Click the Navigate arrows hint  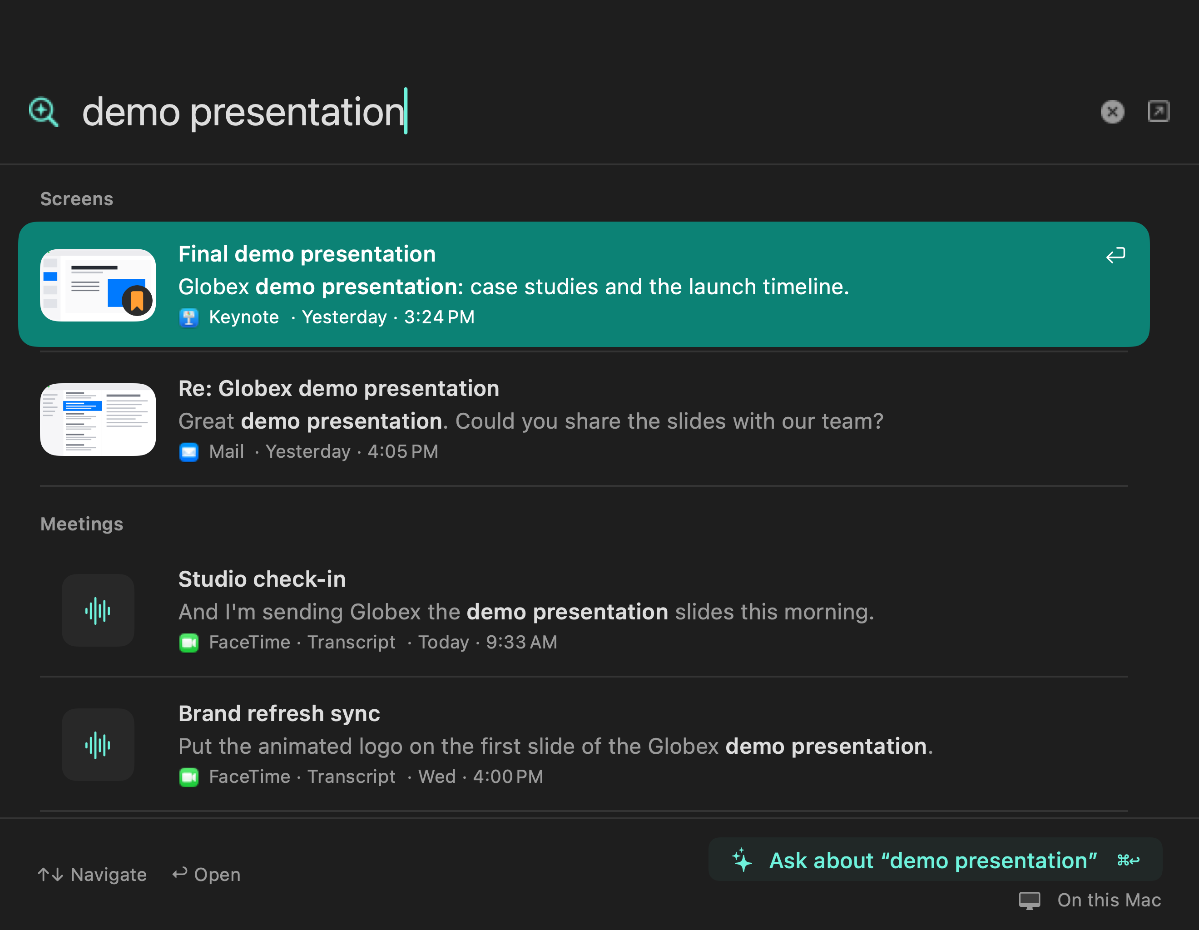(x=92, y=875)
